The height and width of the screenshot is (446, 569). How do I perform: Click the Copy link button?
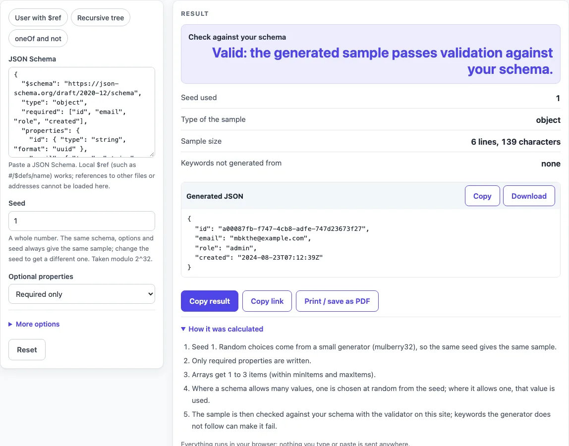pos(267,301)
